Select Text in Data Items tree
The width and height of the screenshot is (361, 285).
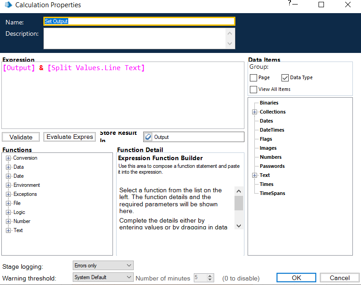(264, 175)
